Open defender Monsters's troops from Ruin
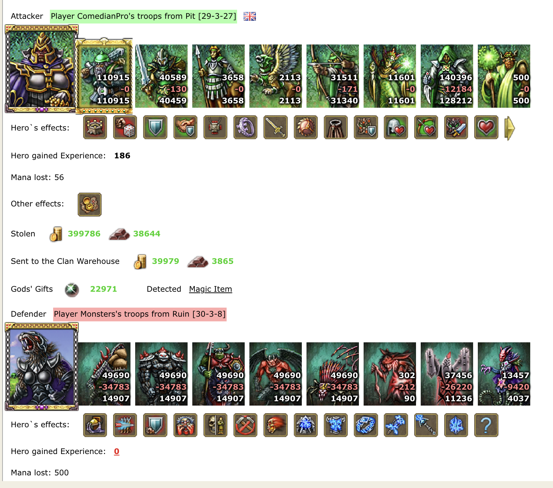The height and width of the screenshot is (488, 553). tap(140, 314)
